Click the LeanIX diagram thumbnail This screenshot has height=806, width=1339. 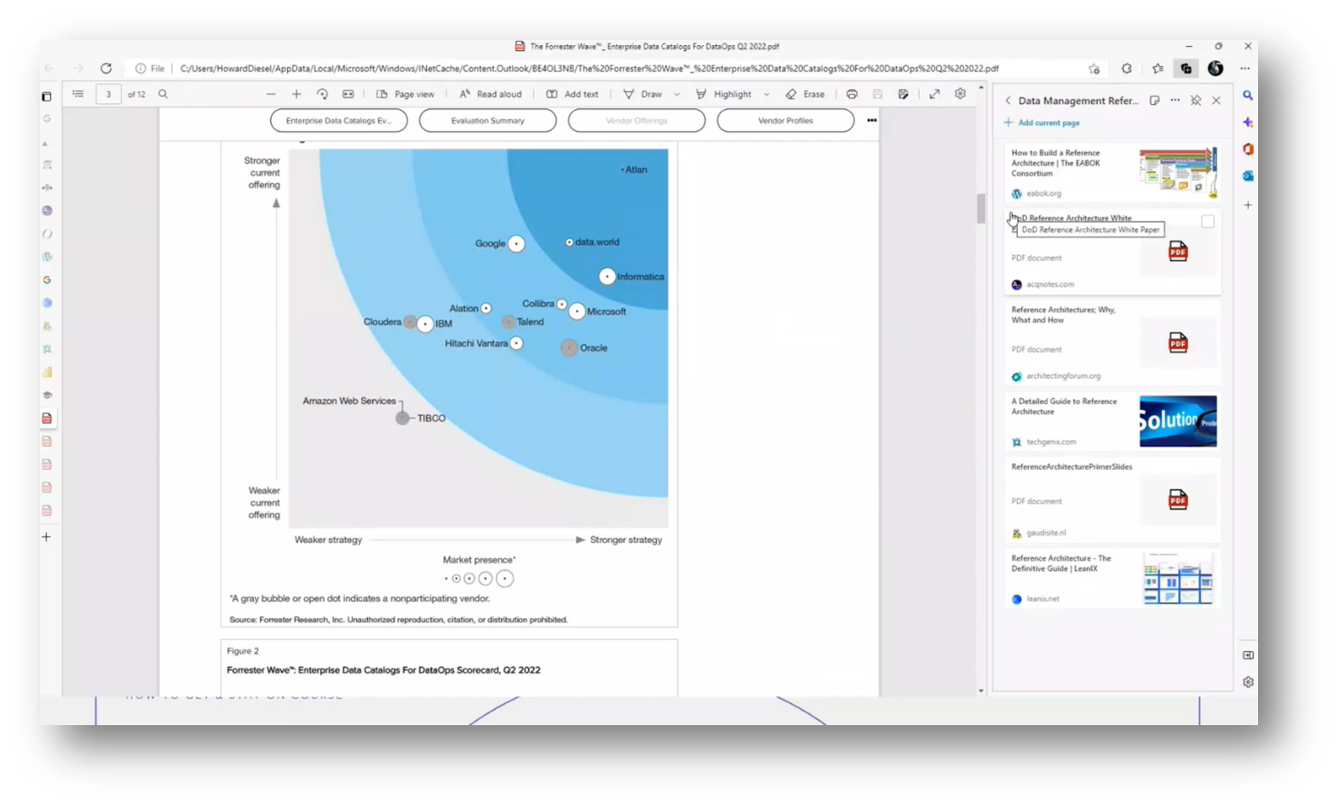1178,579
